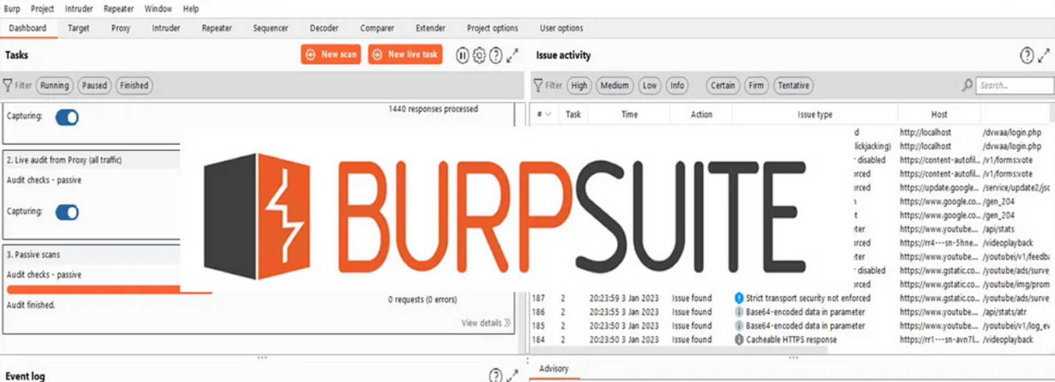Toggle the Paused task filter

[x=95, y=86]
